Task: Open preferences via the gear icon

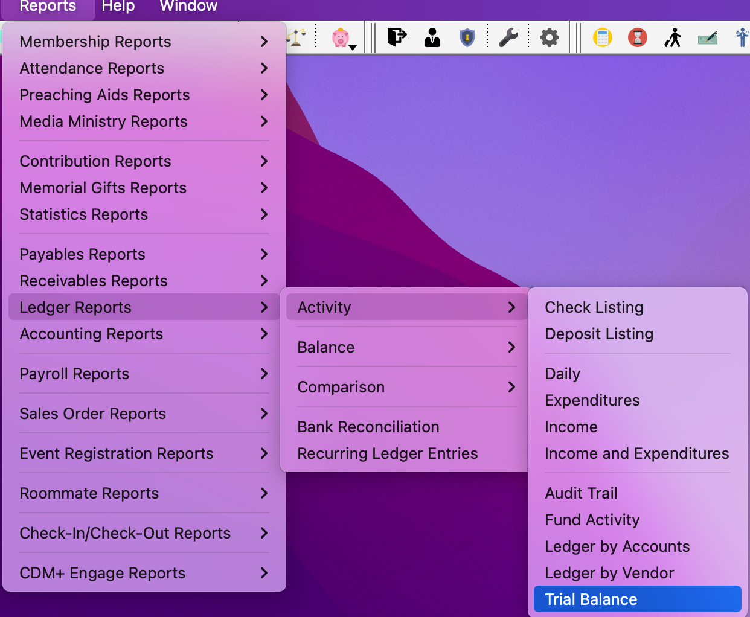Action: click(x=548, y=37)
